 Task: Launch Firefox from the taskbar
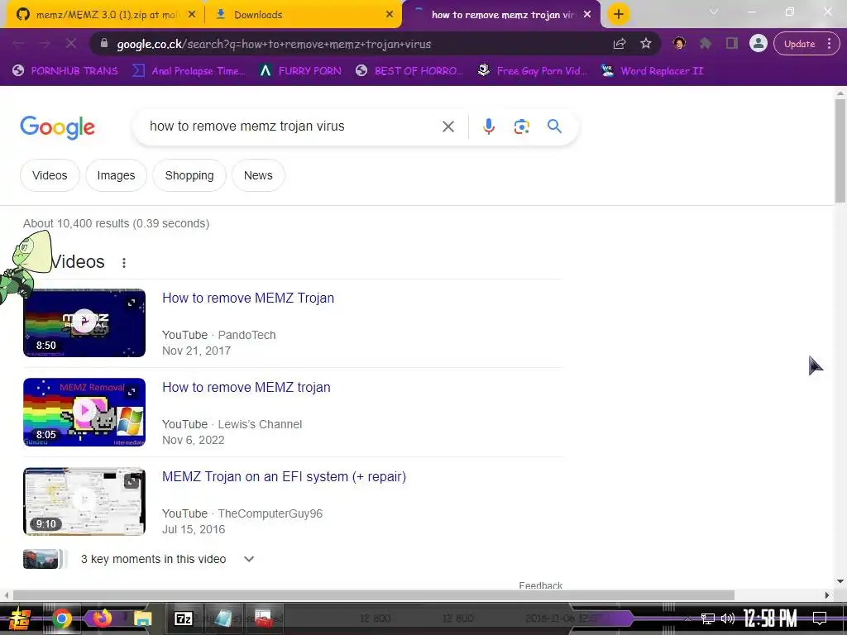102,618
